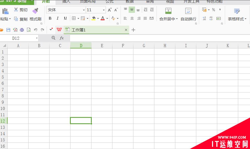Click the 复制 copy button
Image resolution: width=250 pixels, height=149 pixels.
click(x=21, y=19)
